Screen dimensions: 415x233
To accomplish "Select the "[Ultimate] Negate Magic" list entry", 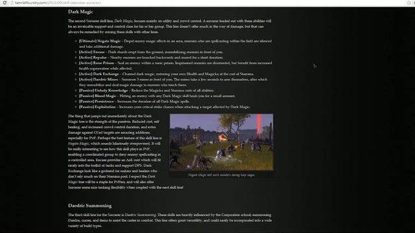I will coord(175,44).
